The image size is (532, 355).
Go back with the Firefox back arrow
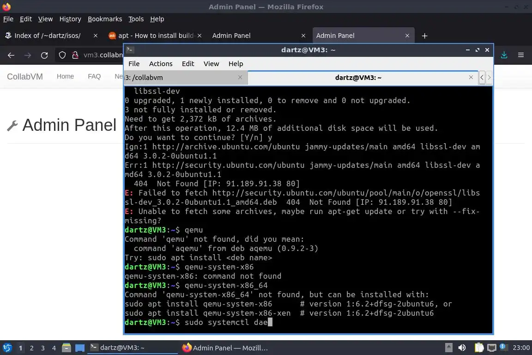point(11,55)
